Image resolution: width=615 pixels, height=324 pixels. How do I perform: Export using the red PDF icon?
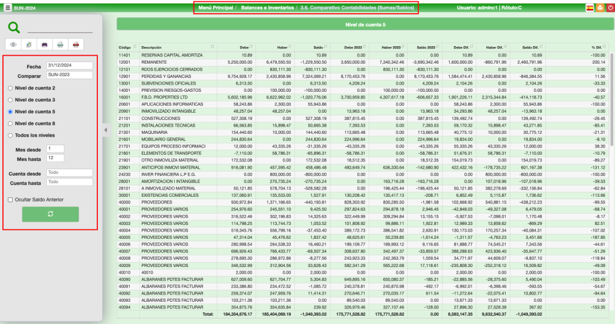[76, 44]
